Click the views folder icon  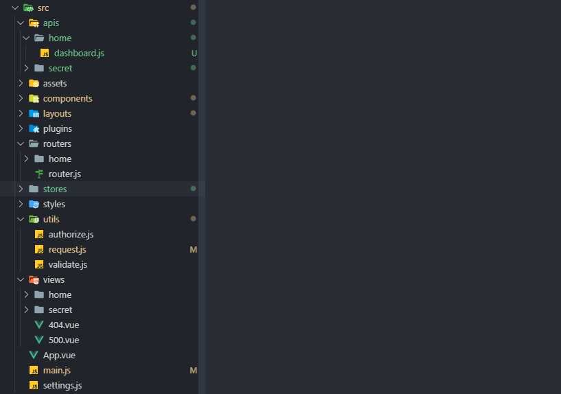[x=34, y=279]
